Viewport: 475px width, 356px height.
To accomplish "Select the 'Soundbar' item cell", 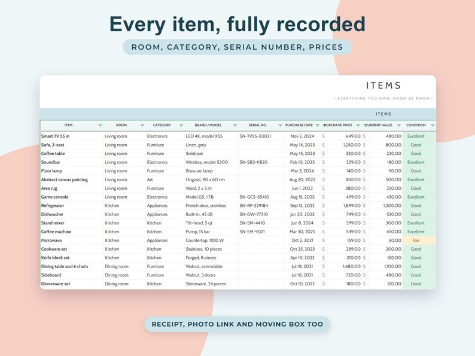I will click(x=72, y=162).
